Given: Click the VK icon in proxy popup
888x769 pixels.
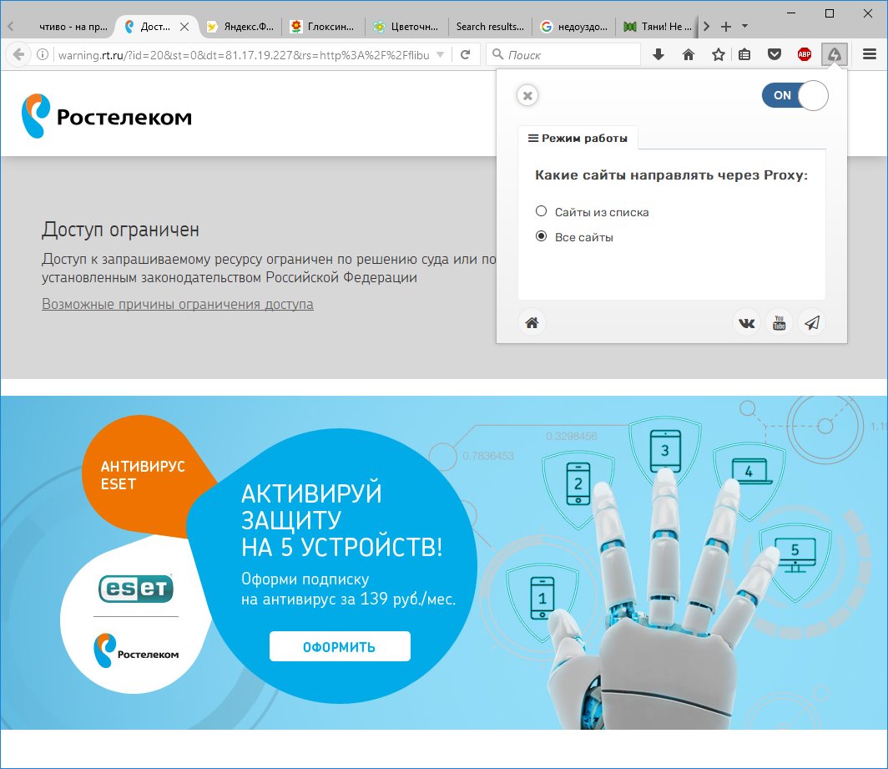Looking at the screenshot, I should (x=746, y=323).
